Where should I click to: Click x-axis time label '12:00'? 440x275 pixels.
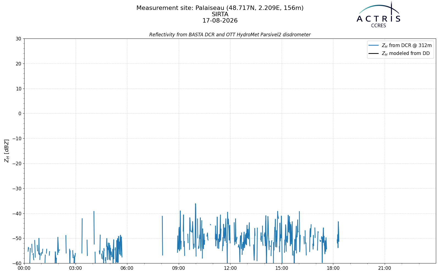tap(230, 268)
